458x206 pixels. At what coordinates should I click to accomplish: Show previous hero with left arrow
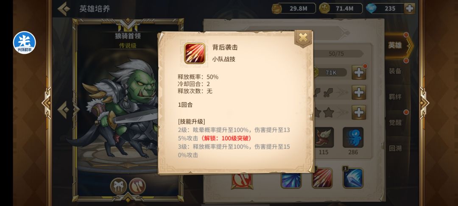click(64, 110)
